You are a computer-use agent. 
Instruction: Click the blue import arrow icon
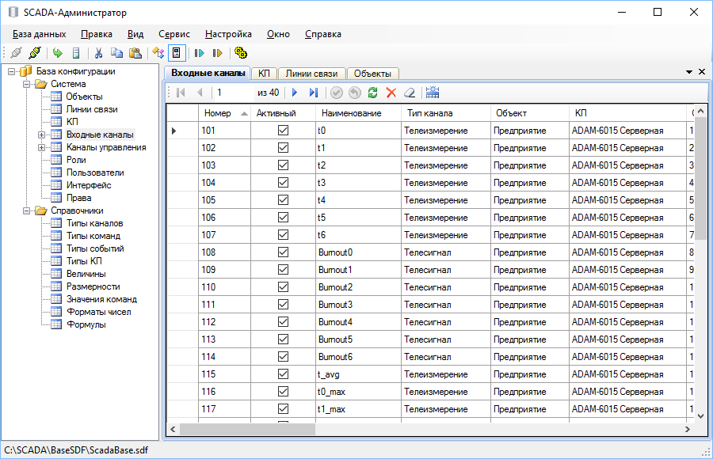point(199,53)
